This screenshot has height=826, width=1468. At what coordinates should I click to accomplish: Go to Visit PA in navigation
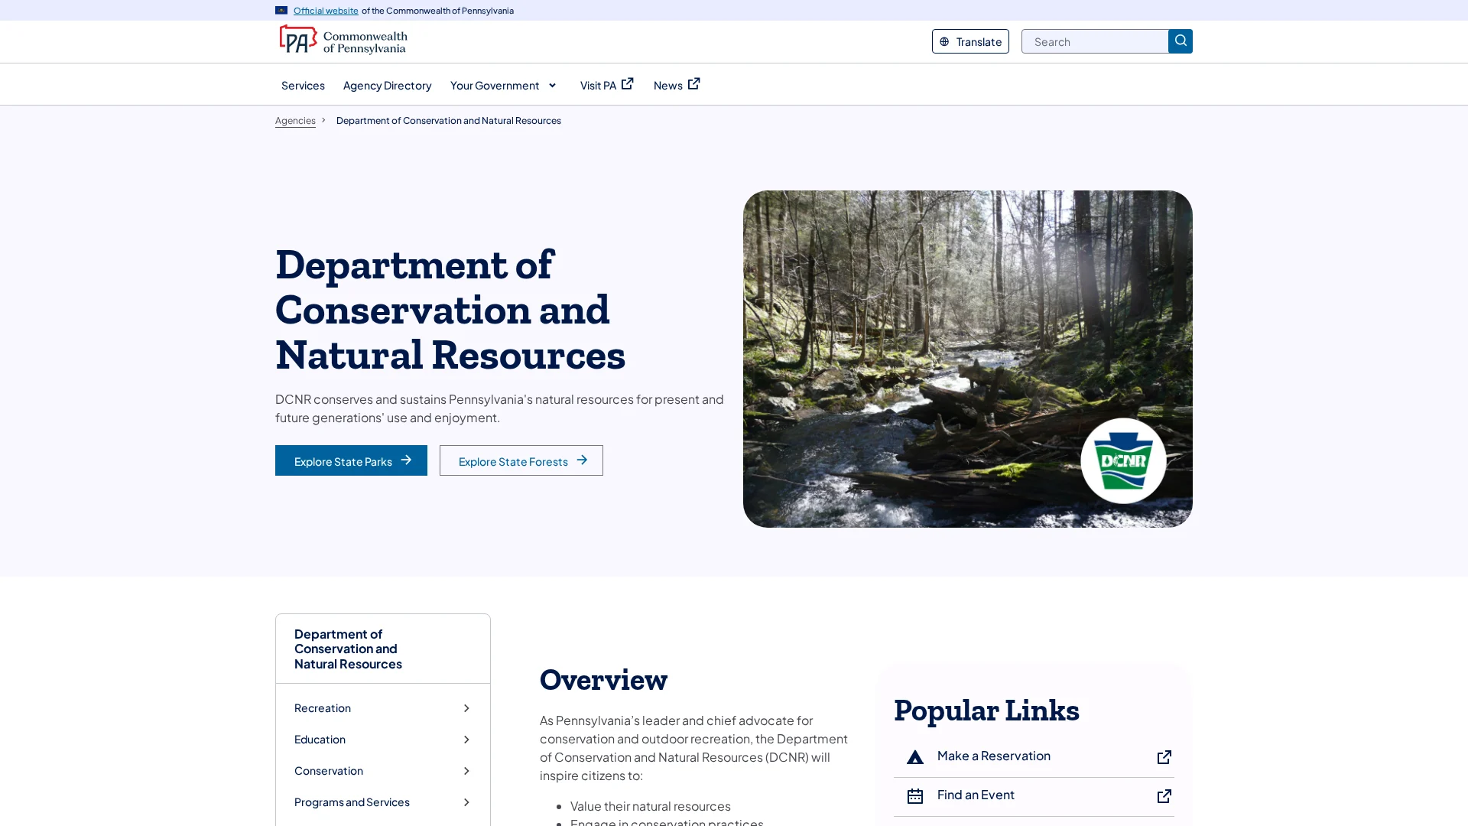(x=598, y=85)
